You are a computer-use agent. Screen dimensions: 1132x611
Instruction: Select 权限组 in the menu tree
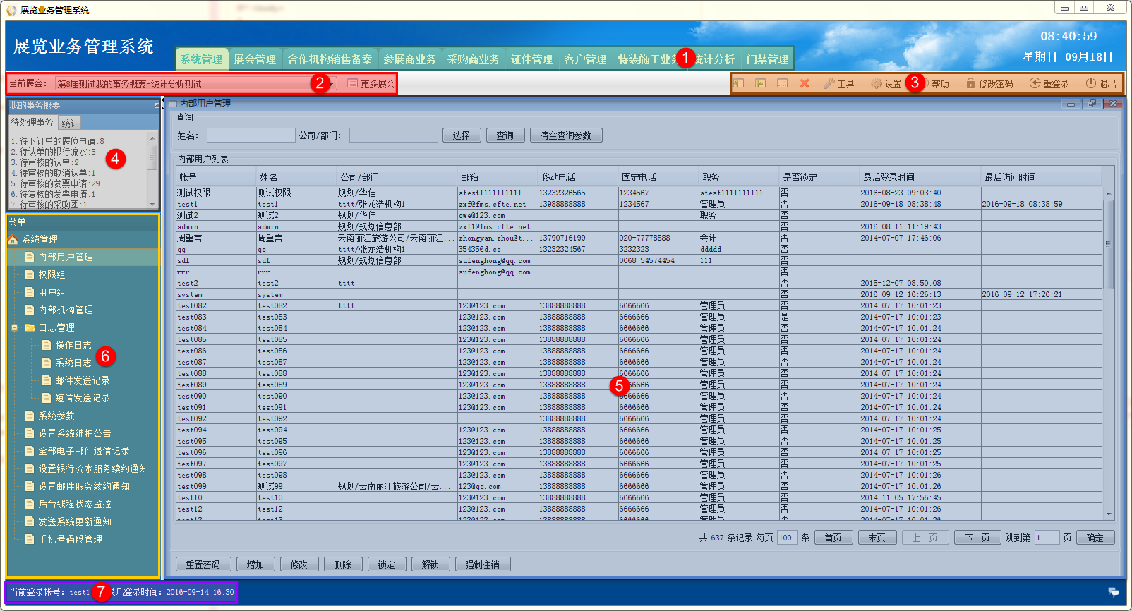pyautogui.click(x=52, y=274)
